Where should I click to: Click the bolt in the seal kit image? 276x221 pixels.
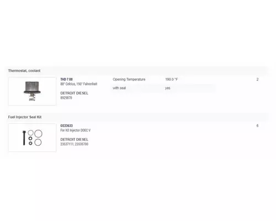24,138
